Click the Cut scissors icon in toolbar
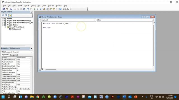179x100 pixels. (x=15, y=9)
